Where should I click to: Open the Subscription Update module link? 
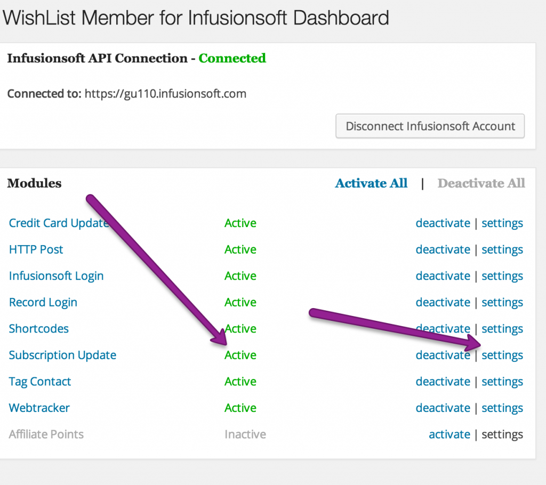coord(62,355)
